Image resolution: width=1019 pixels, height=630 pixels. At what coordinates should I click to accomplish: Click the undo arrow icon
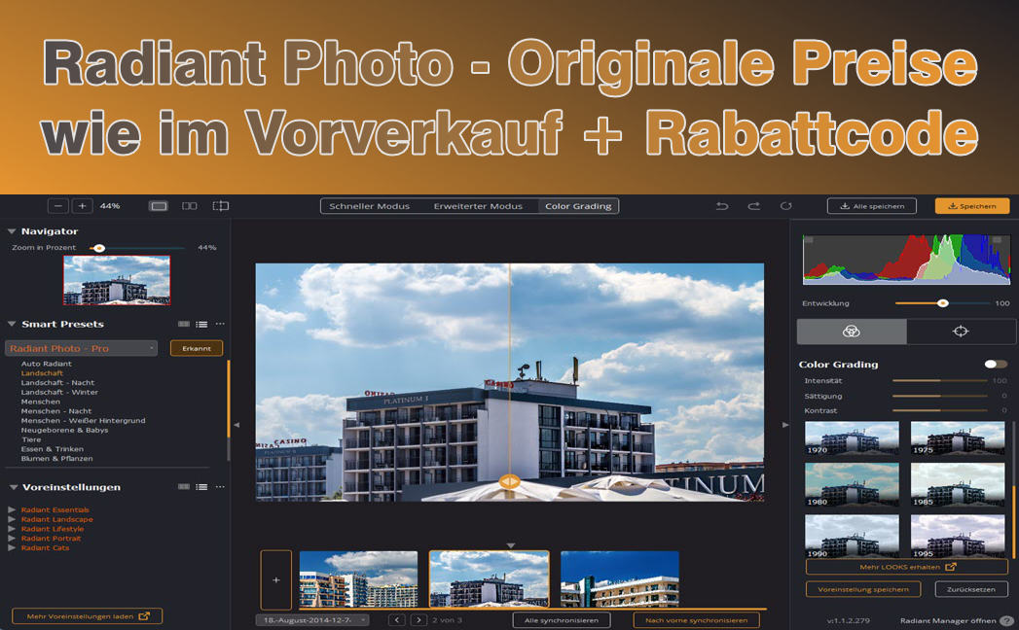click(722, 206)
